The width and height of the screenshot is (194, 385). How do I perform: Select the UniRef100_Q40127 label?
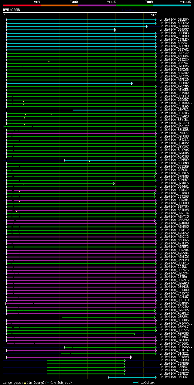tap(174, 126)
